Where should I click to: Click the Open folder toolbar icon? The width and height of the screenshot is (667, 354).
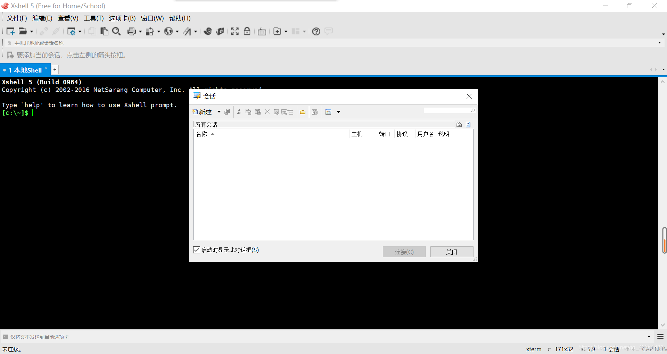(23, 31)
